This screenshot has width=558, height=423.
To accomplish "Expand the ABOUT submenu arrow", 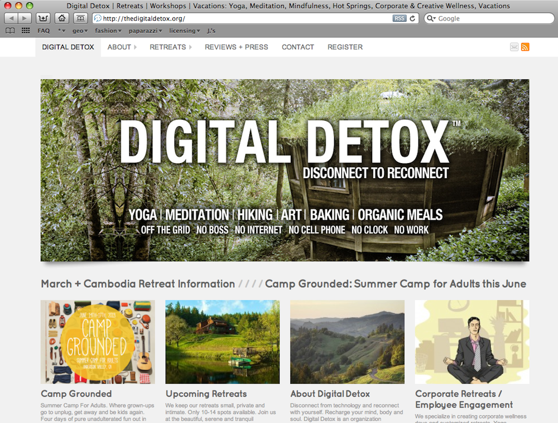I will [x=135, y=47].
